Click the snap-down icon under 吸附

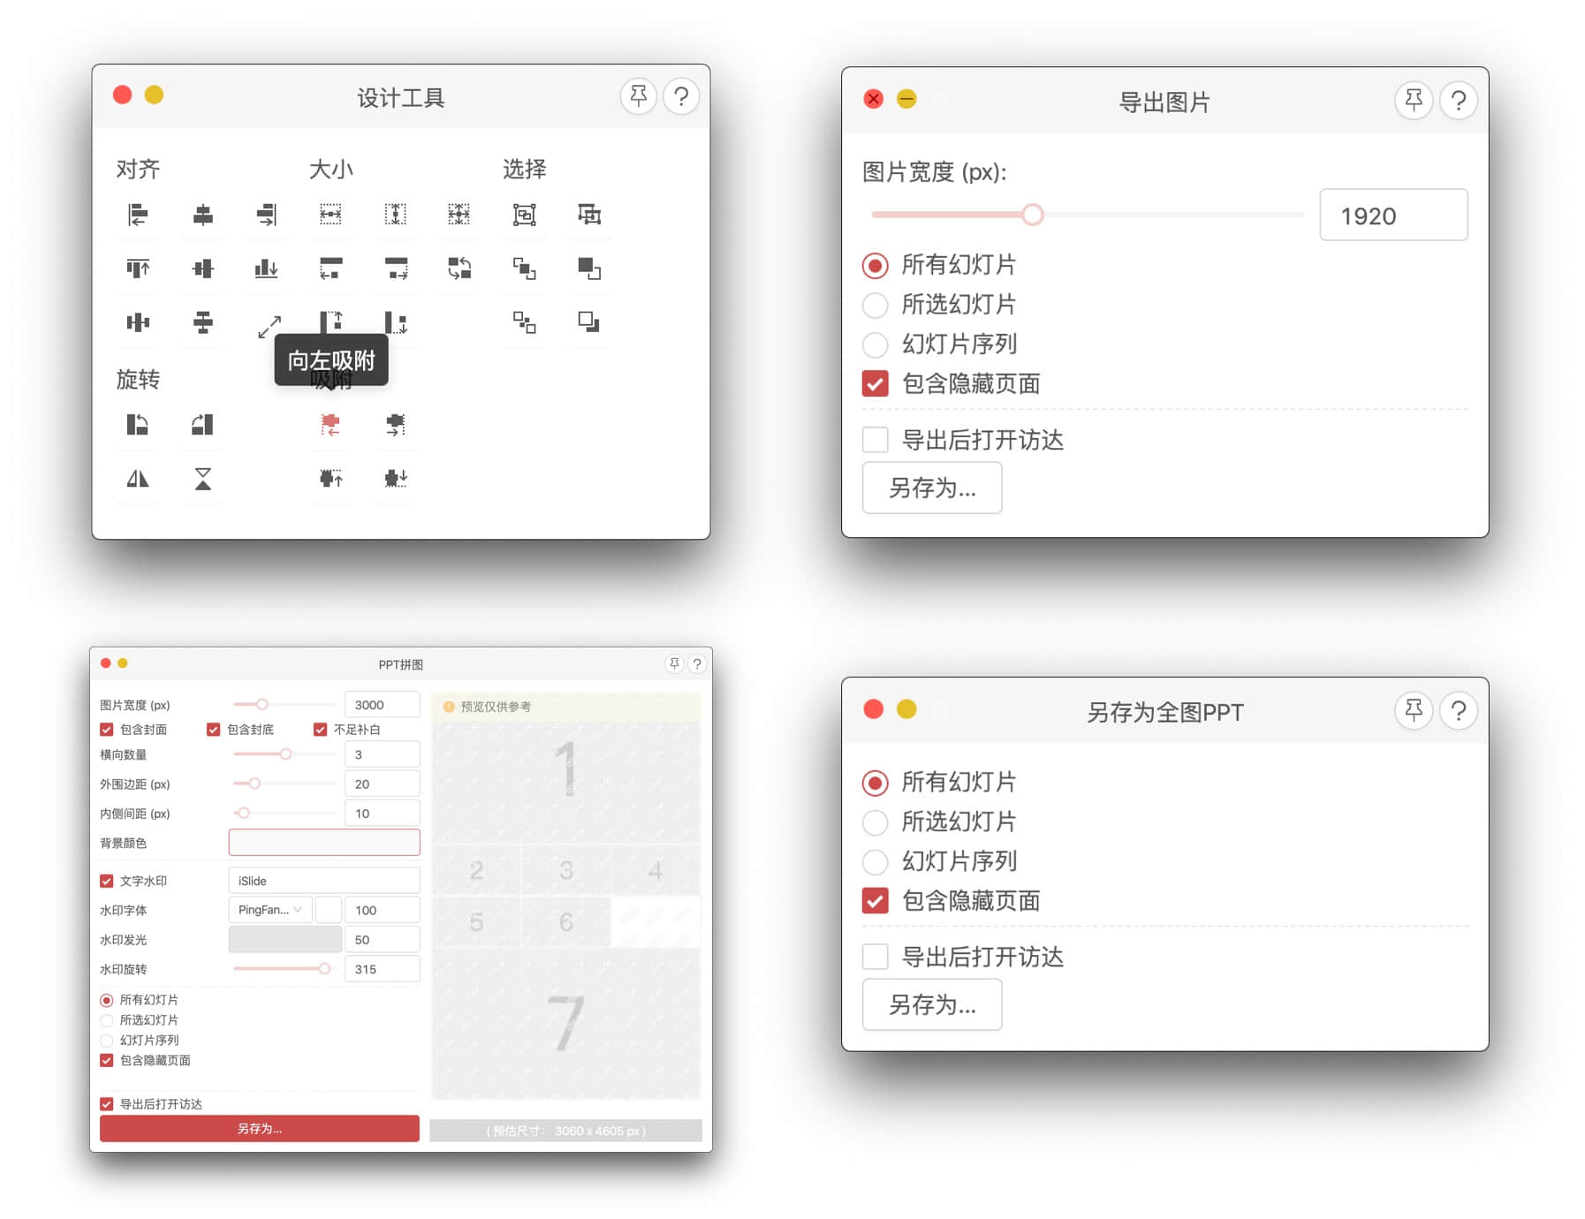[x=396, y=479]
